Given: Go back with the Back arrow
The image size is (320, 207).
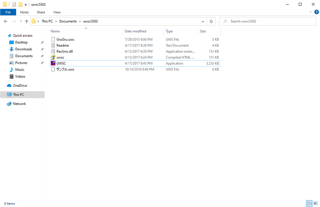Looking at the screenshot, I should click(x=6, y=21).
